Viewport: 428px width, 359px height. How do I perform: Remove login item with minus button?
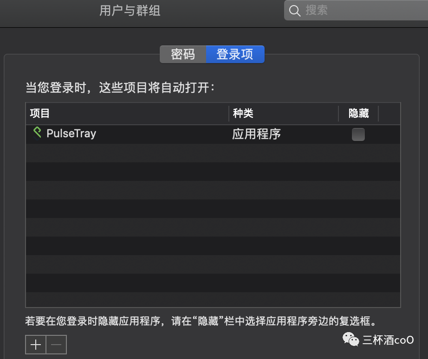tap(56, 345)
